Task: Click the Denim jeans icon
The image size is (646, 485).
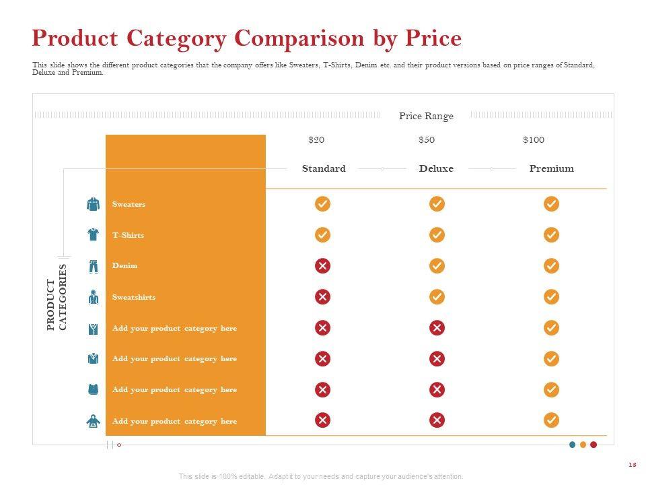Action: [x=93, y=266]
